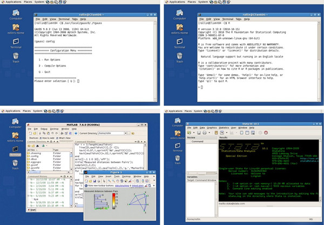Click What's New link in MATLAB
This screenshot has width=324, height=225.
pos(64,138)
